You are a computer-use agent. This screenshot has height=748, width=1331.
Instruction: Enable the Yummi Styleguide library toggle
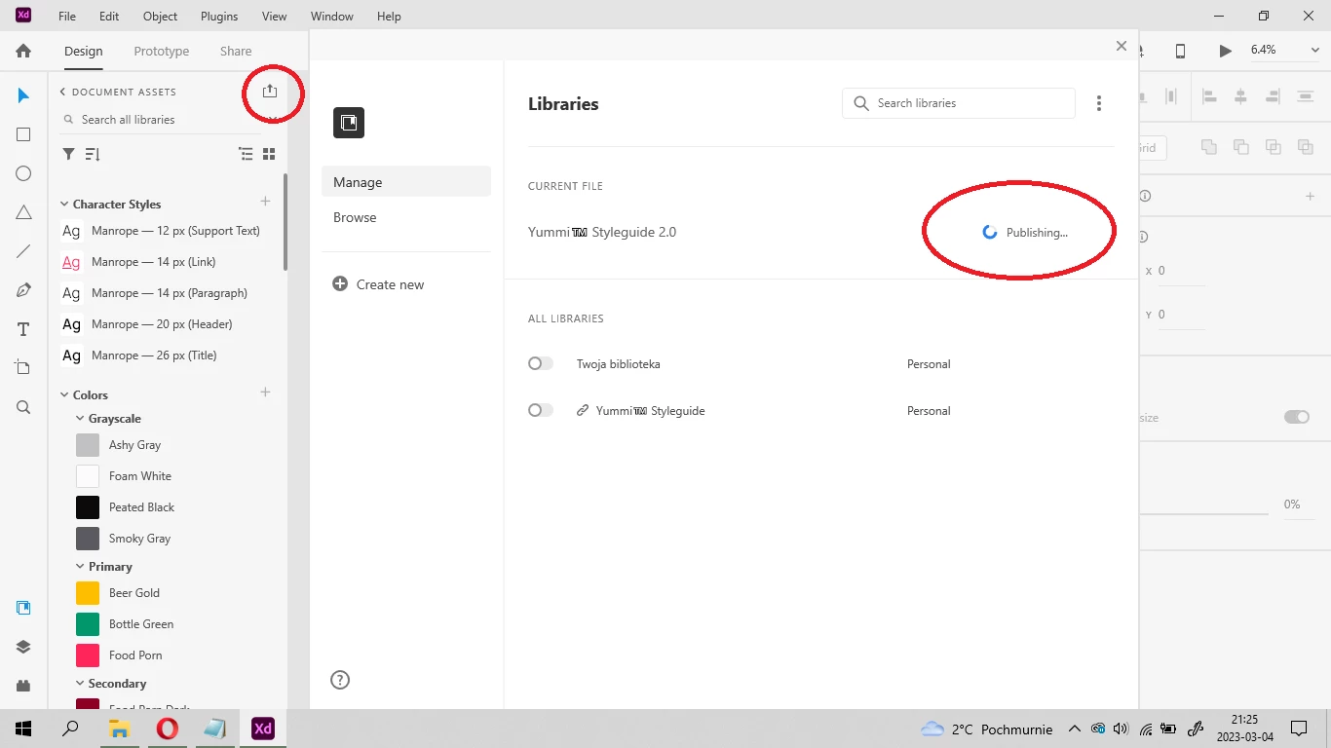tap(540, 410)
